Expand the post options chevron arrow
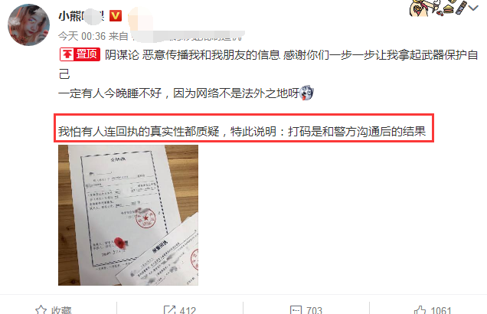 [474, 8]
